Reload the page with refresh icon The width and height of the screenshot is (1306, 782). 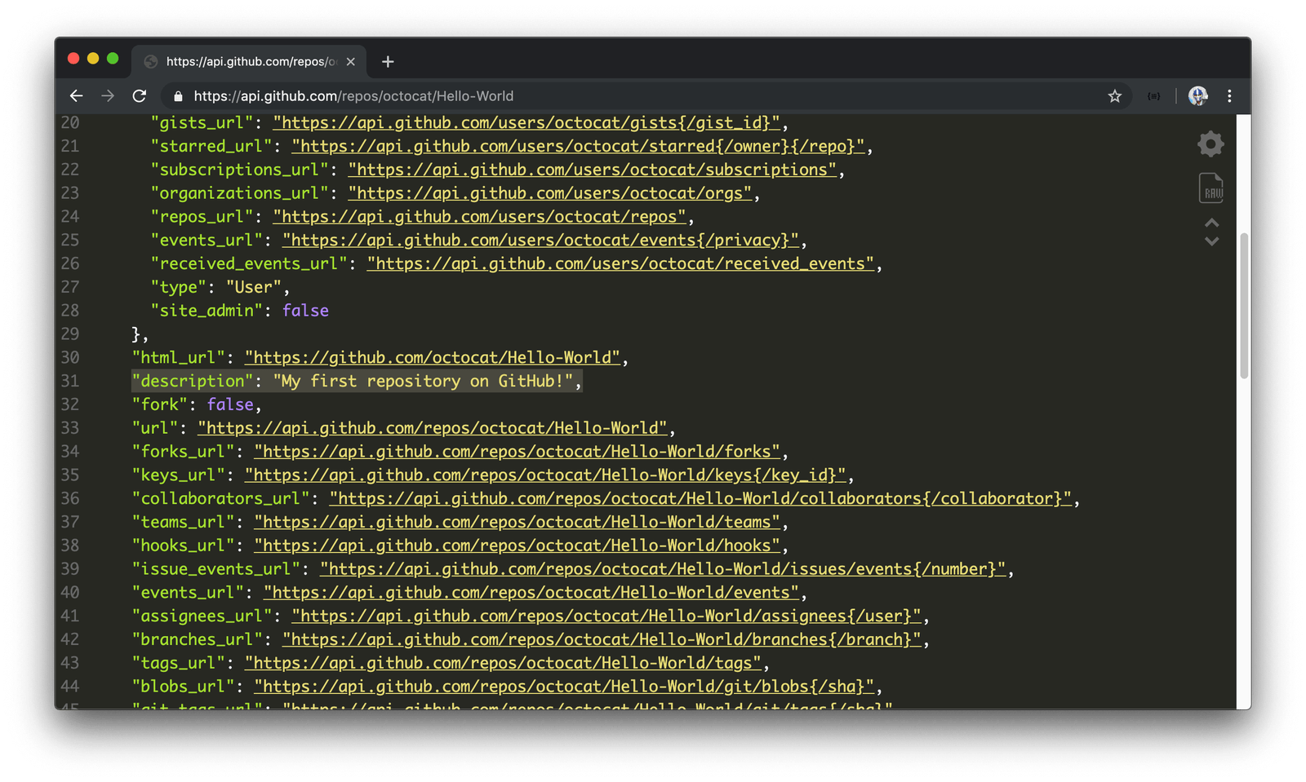coord(140,96)
